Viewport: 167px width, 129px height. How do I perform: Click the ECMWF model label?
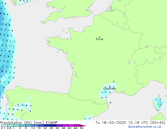52,123
